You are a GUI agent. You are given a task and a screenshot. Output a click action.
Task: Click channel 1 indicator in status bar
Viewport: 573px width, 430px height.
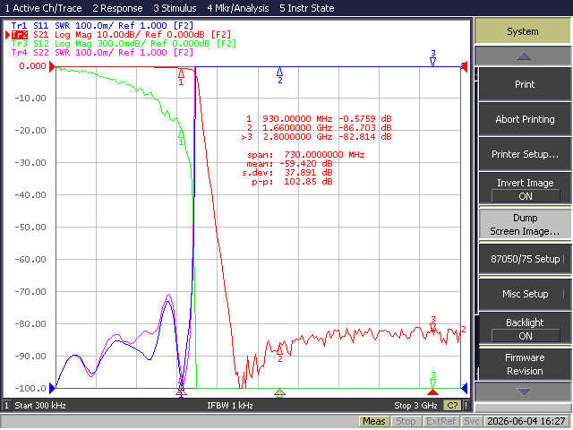point(6,406)
